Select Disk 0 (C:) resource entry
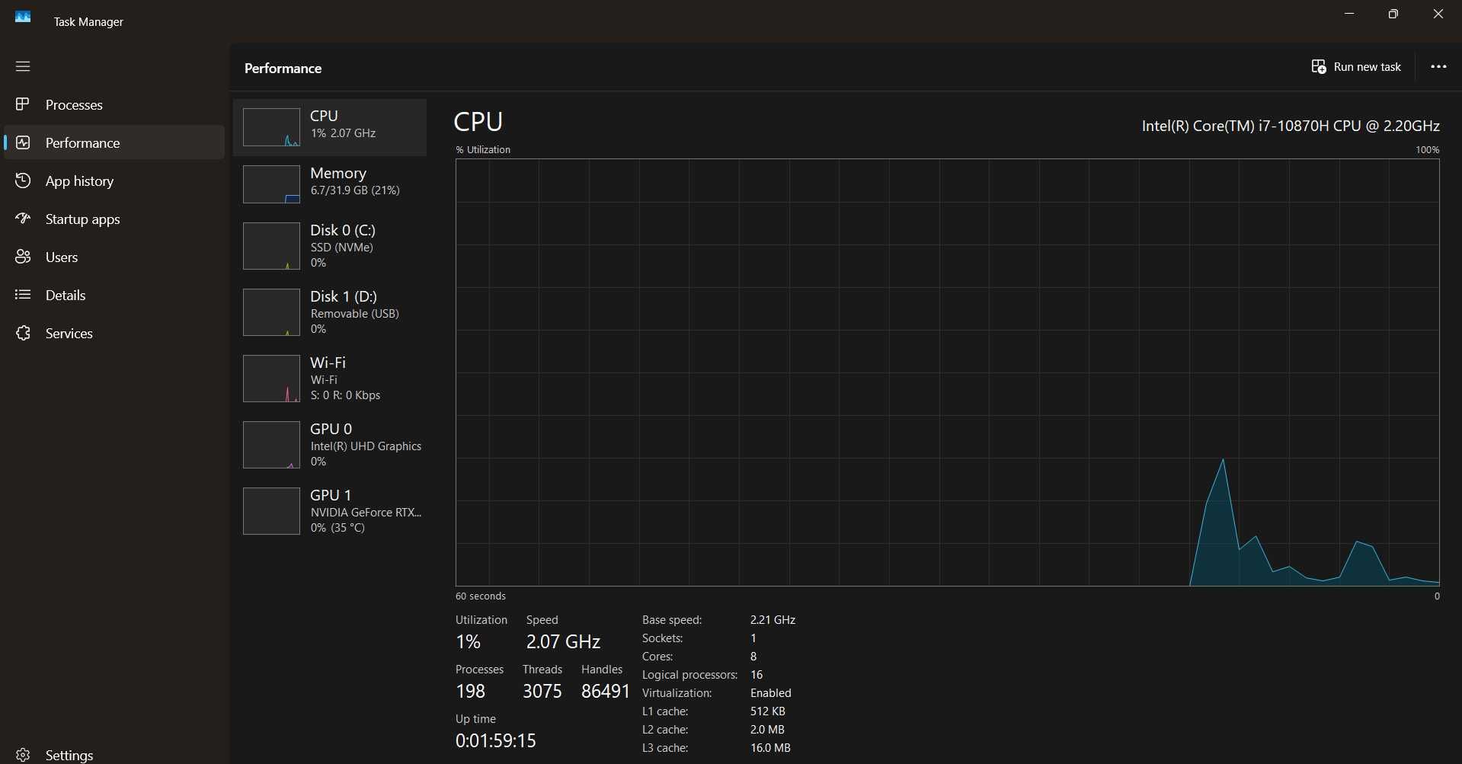Viewport: 1462px width, 764px height. (x=330, y=246)
